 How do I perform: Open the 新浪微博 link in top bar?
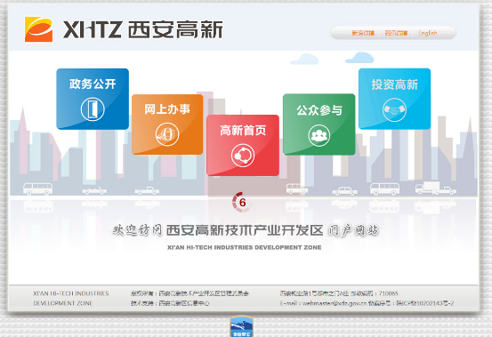(x=363, y=33)
